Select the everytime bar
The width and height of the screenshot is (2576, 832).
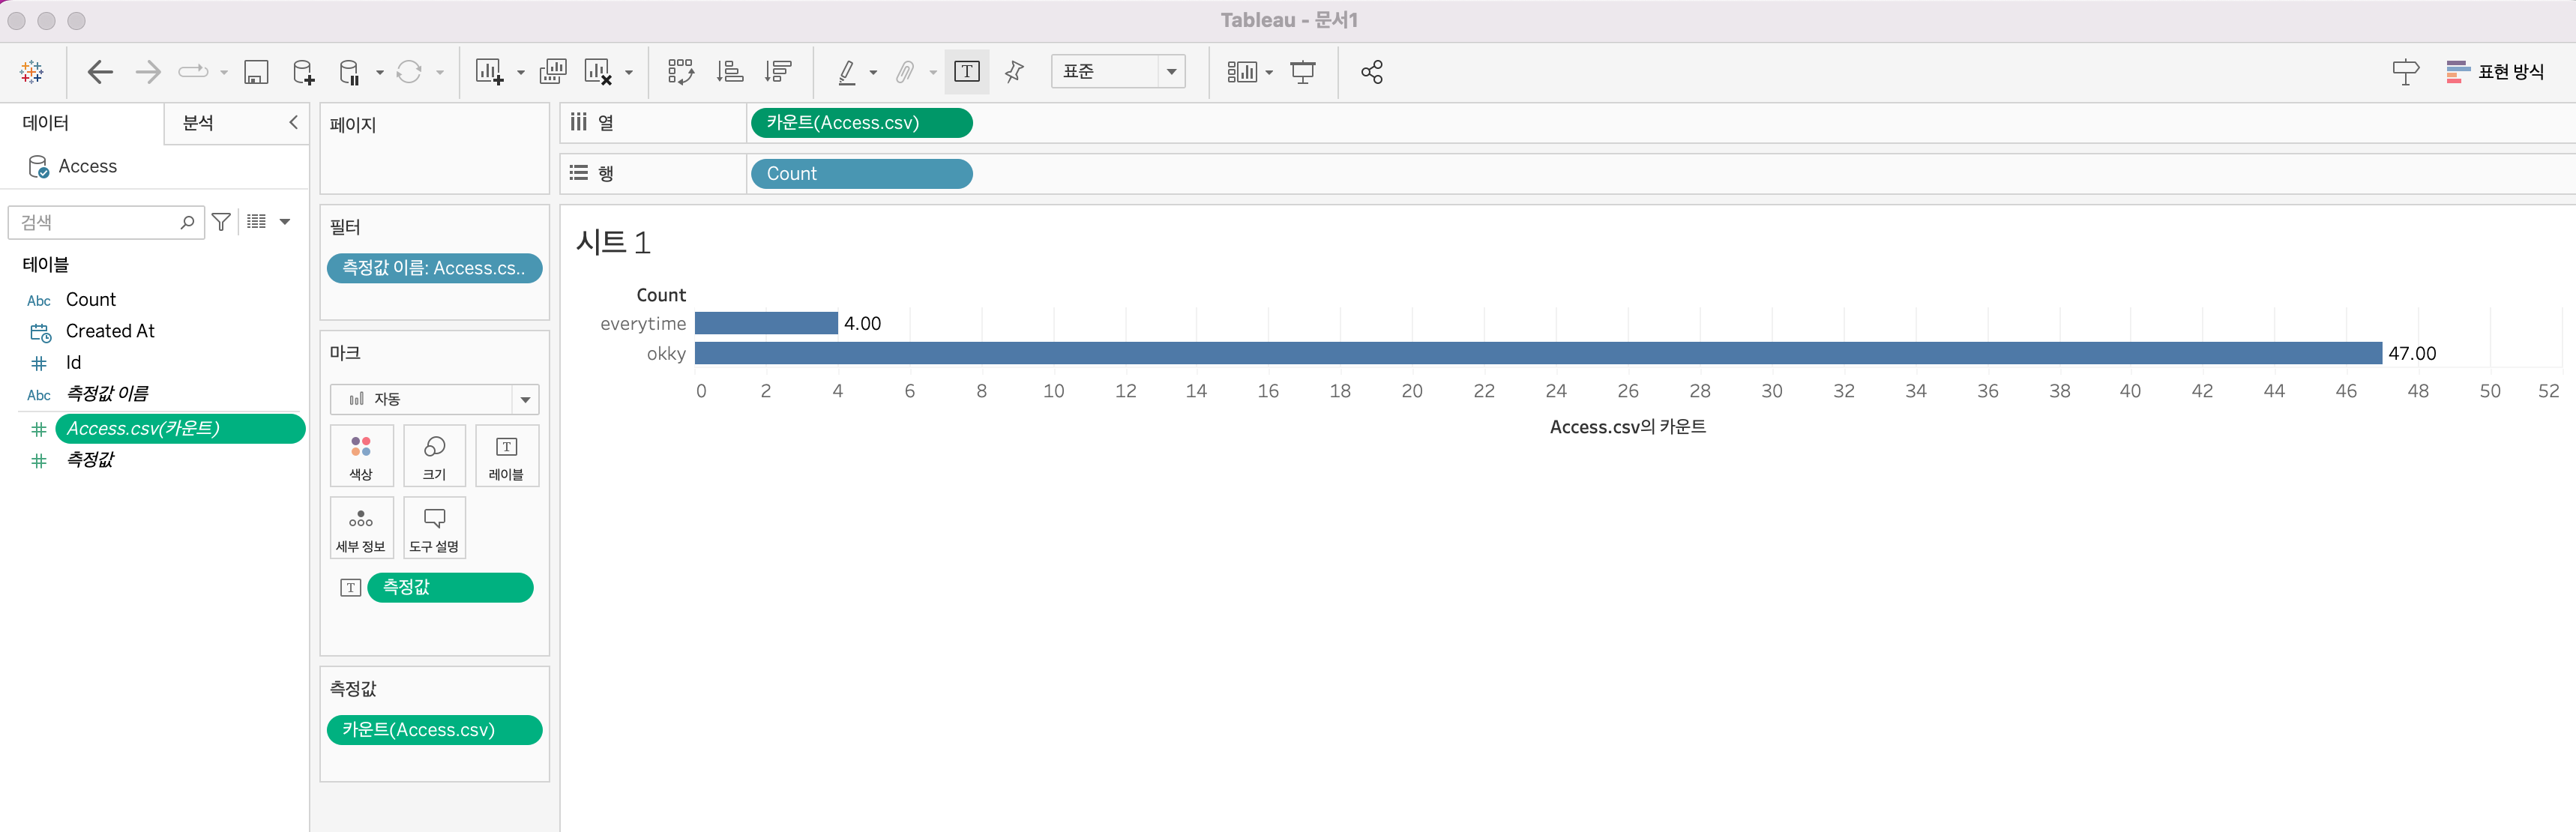766,323
